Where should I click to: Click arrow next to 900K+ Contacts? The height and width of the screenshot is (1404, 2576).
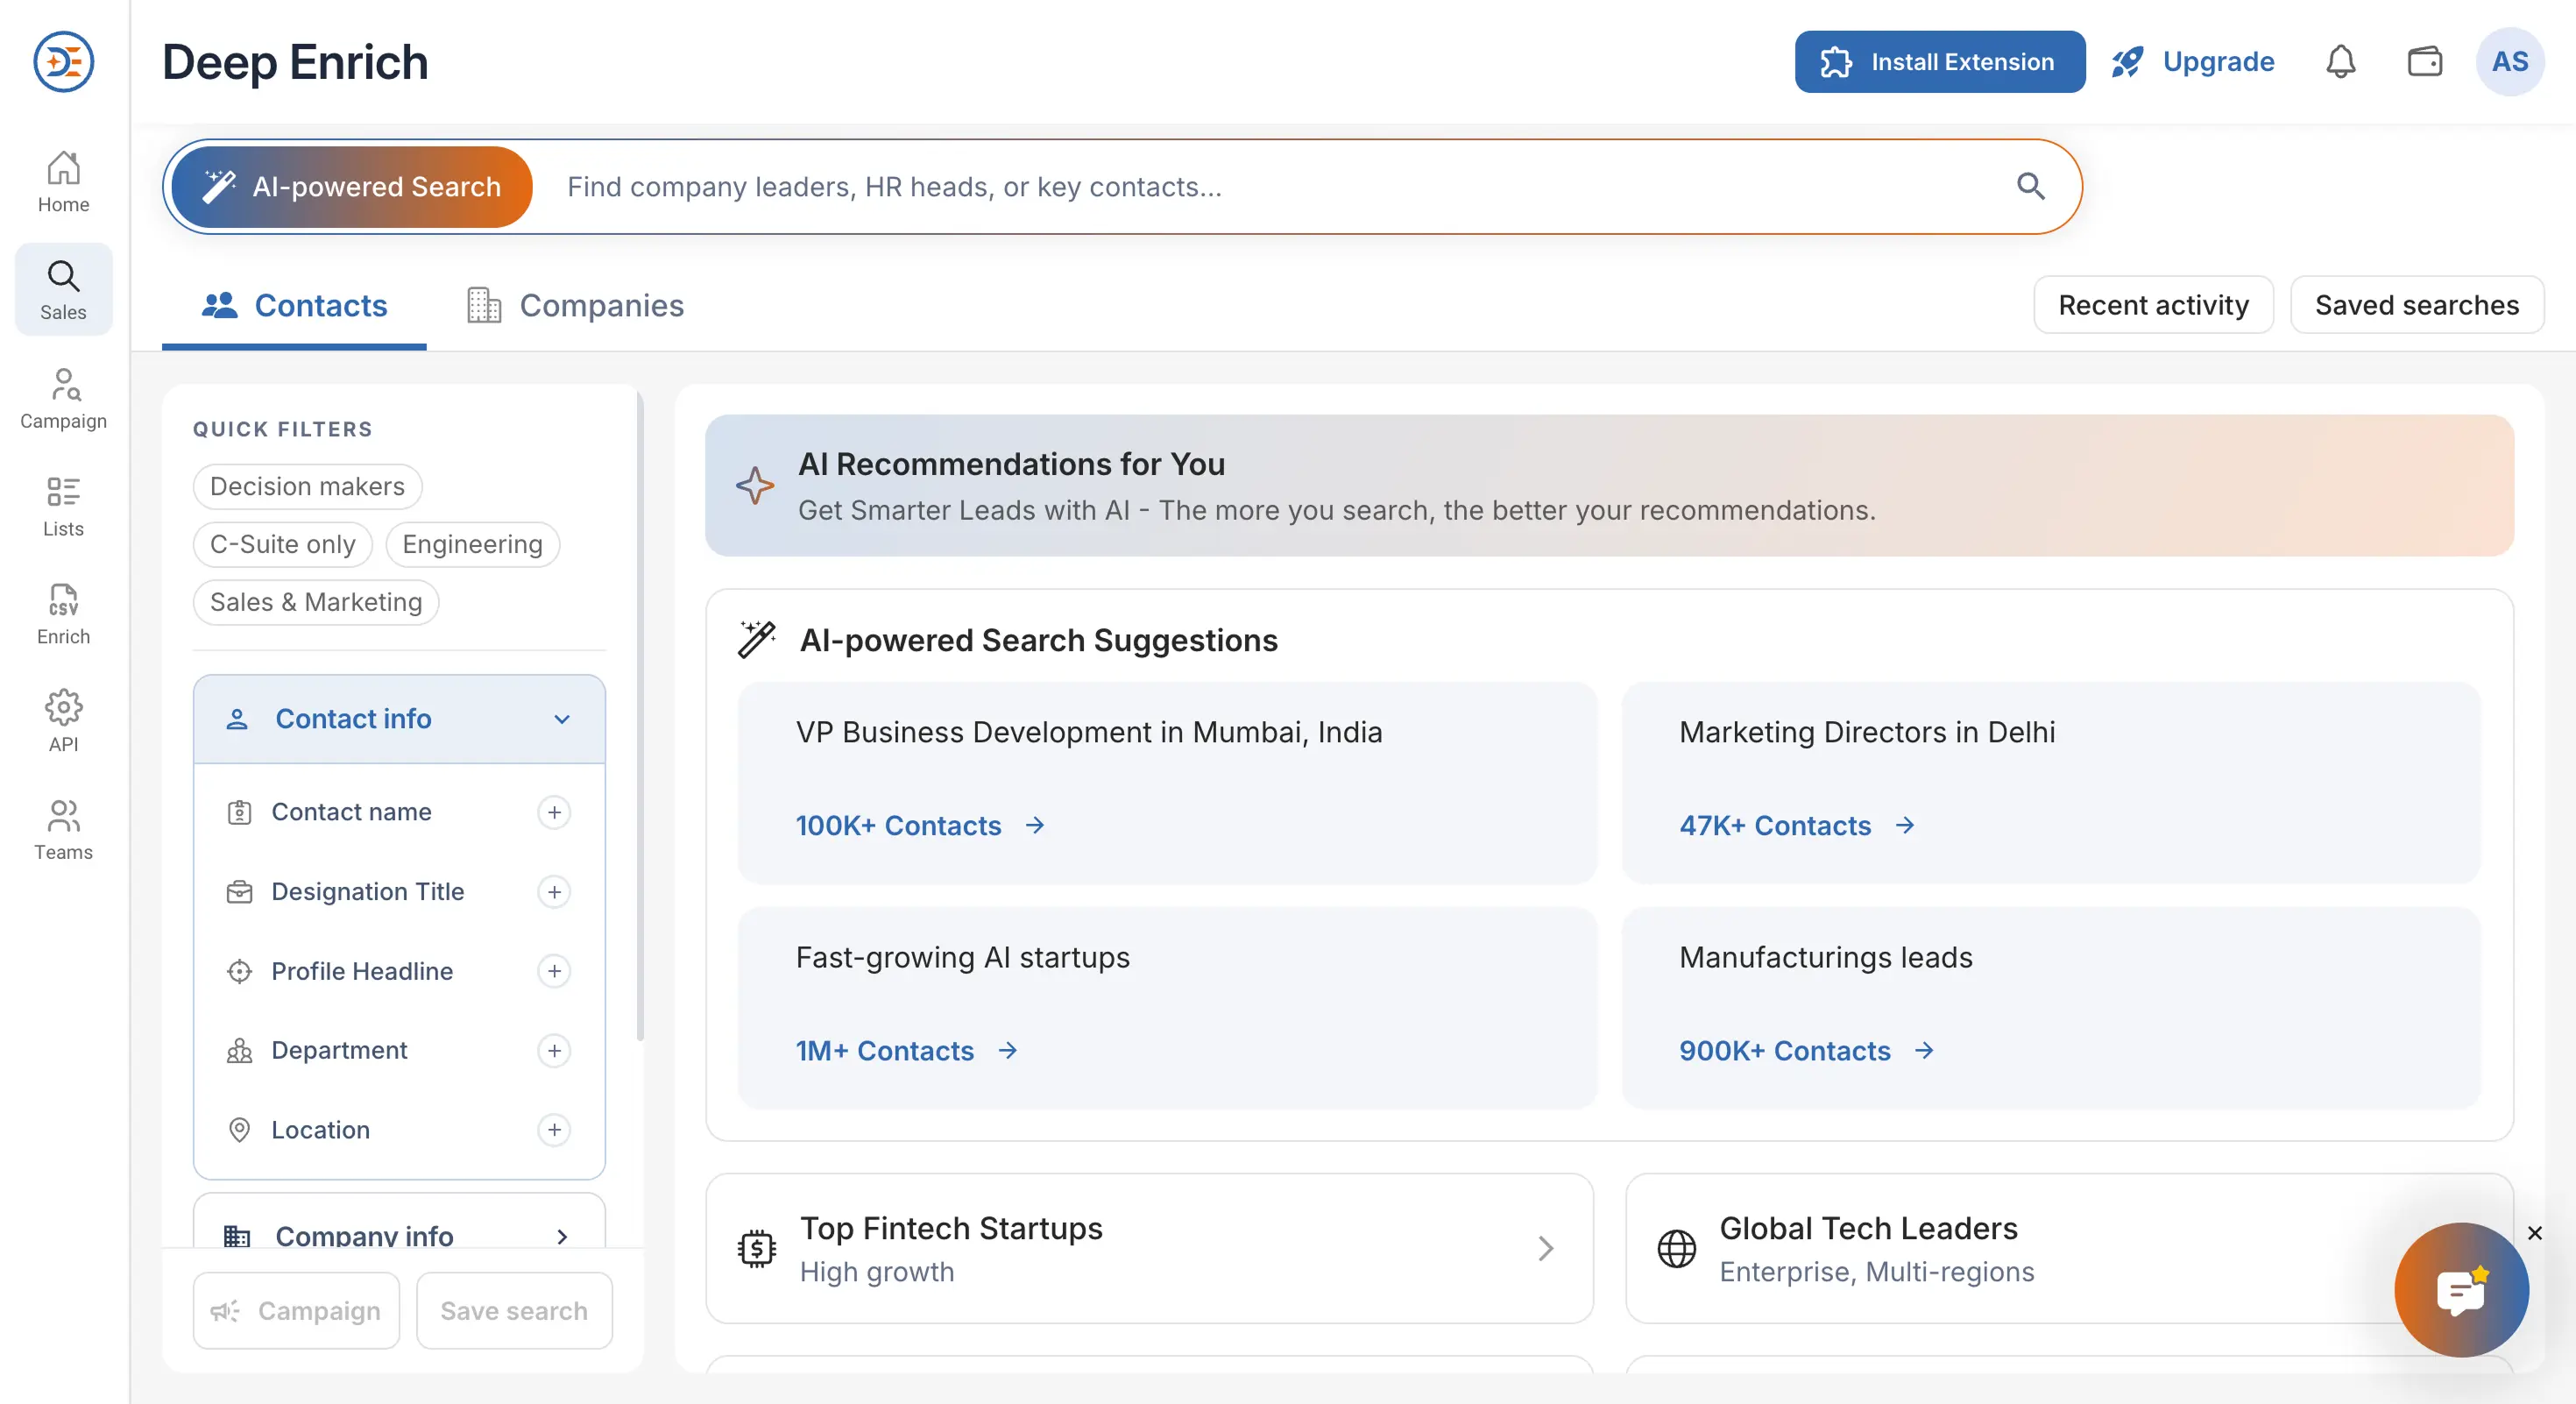pos(1924,1050)
